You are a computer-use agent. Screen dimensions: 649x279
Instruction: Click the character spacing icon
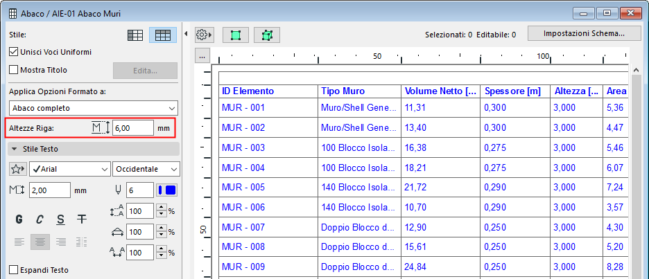coord(116,252)
